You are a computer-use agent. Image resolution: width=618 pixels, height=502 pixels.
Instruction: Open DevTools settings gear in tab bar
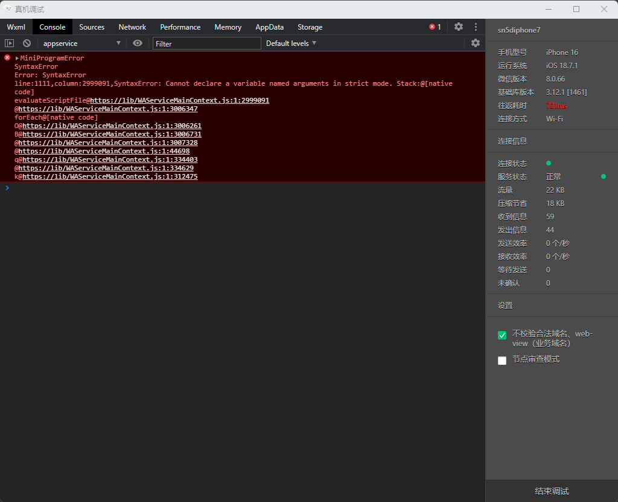pos(459,27)
